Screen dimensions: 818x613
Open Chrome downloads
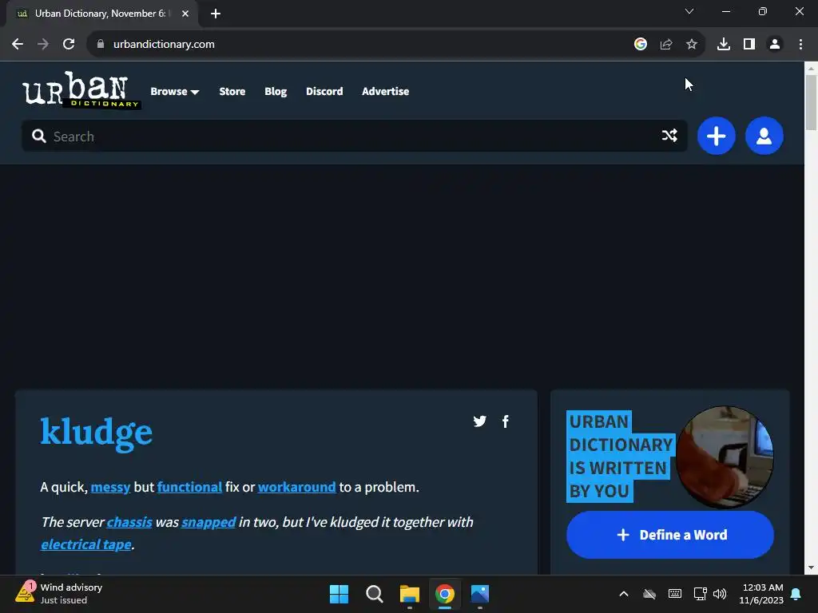(x=724, y=45)
